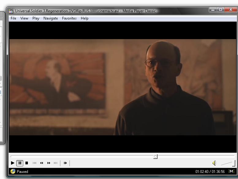Seek near the start of the timeline
This screenshot has width=238, height=179.
[x=13, y=156]
